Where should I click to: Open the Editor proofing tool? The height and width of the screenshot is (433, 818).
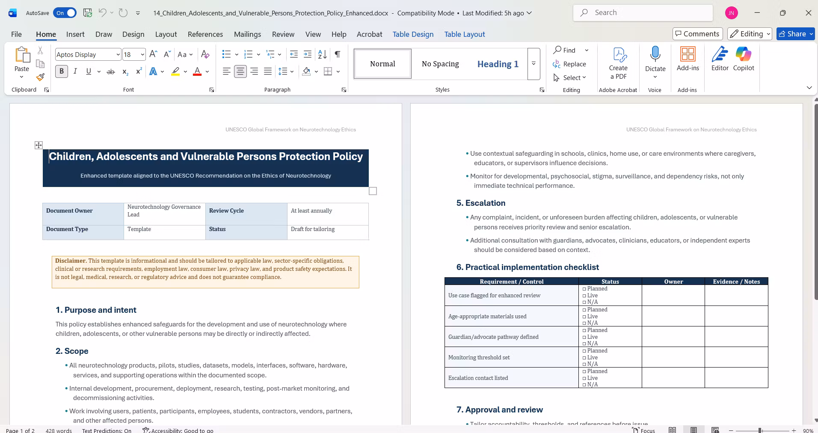click(720, 59)
